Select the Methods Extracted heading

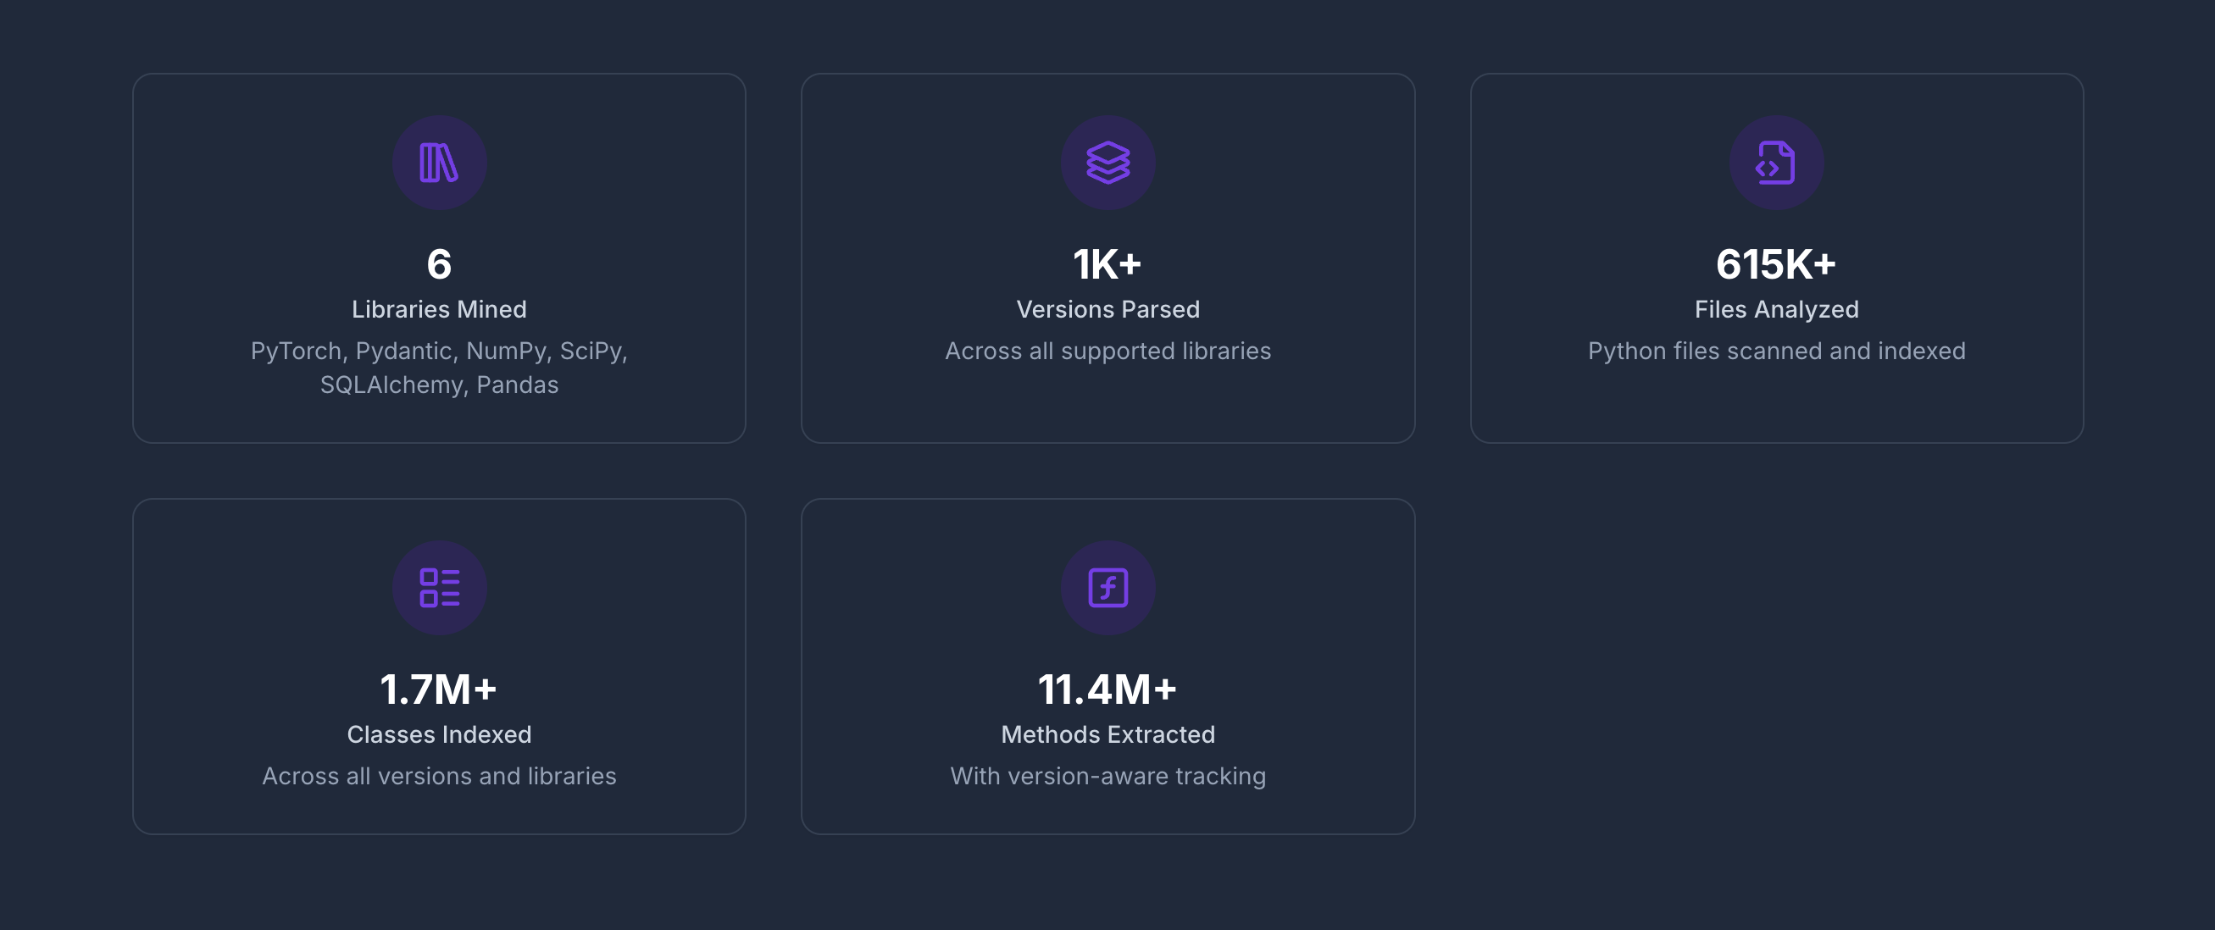coord(1107,735)
